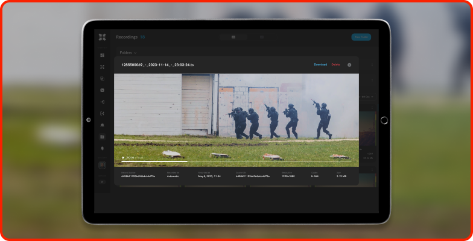Screen dimensions: 473x241
Task: Click the sign-out arrow icon in the sidebar
Action: pyautogui.click(x=102, y=113)
